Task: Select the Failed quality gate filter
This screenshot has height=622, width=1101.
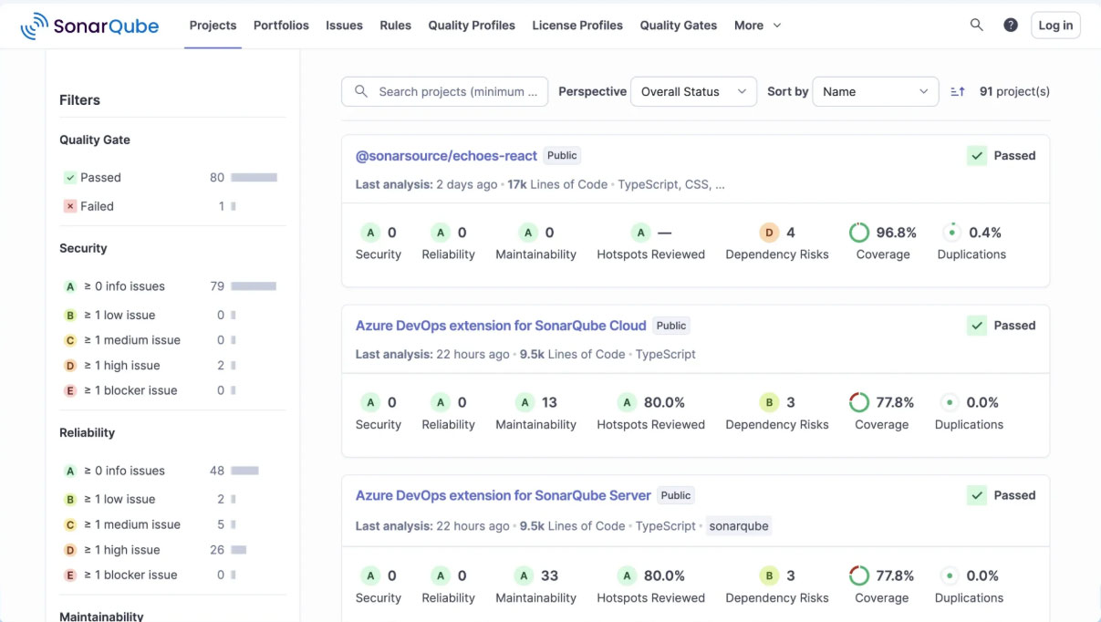Action: tap(97, 206)
